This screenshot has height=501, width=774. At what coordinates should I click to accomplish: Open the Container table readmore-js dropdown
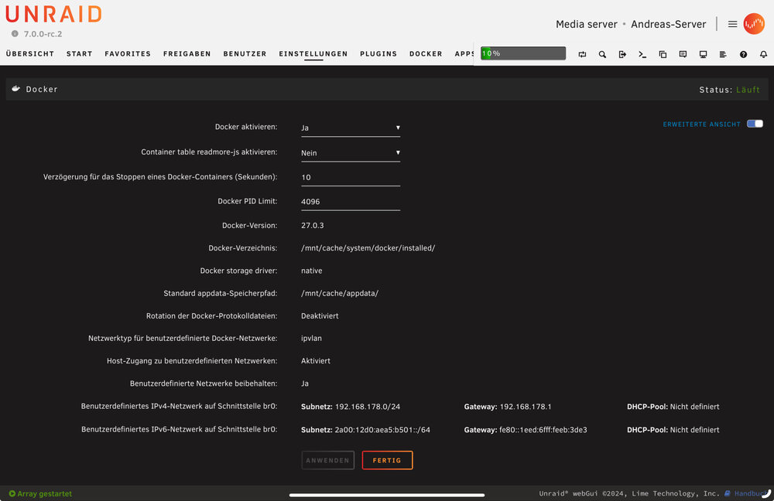pyautogui.click(x=351, y=153)
